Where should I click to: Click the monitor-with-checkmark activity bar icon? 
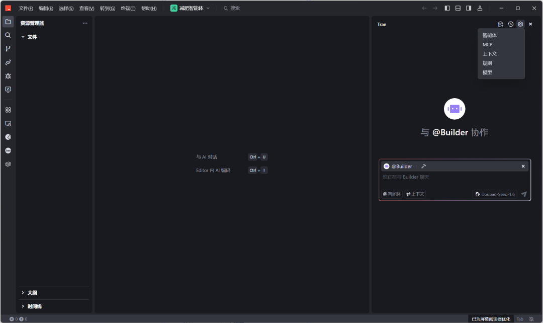(8, 123)
